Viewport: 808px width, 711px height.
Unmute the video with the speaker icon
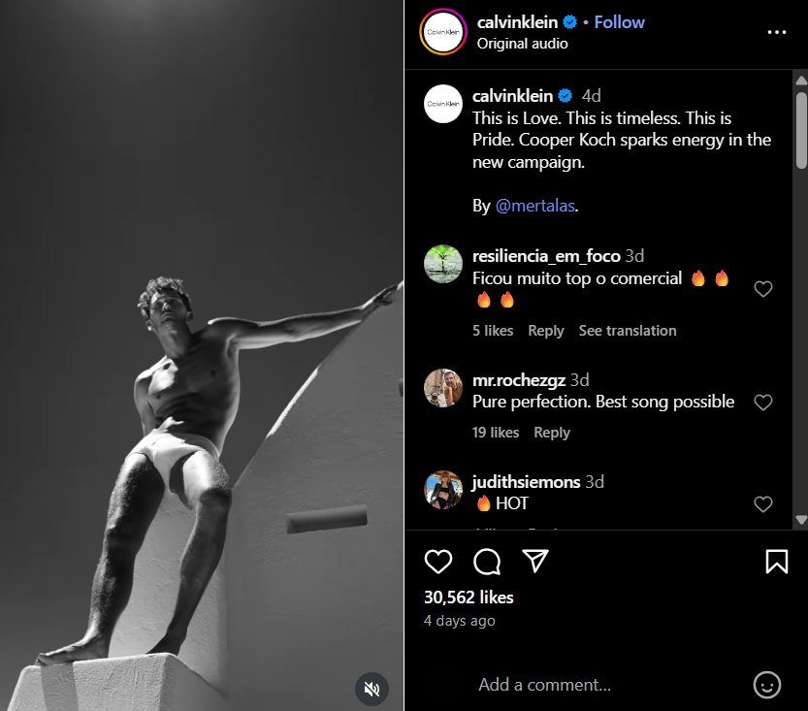[x=371, y=689]
